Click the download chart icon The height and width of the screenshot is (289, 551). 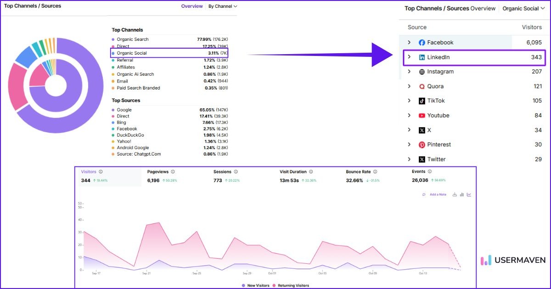pos(455,195)
